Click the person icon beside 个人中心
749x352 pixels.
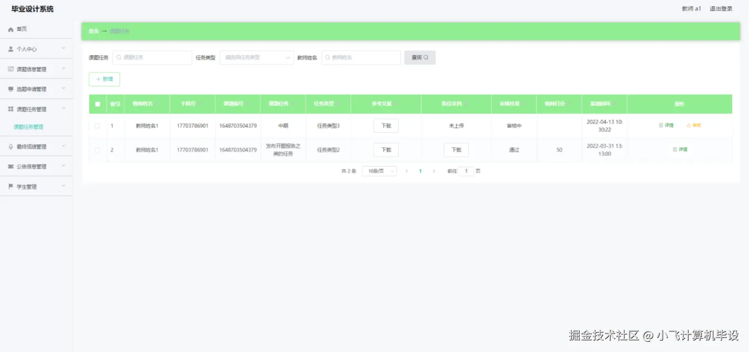[x=11, y=49]
